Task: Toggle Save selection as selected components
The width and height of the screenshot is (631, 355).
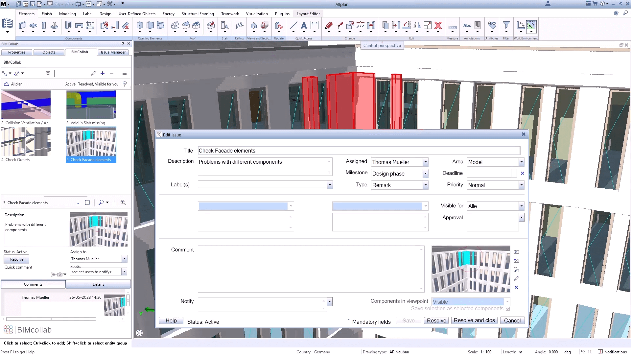Action: pyautogui.click(x=508, y=309)
